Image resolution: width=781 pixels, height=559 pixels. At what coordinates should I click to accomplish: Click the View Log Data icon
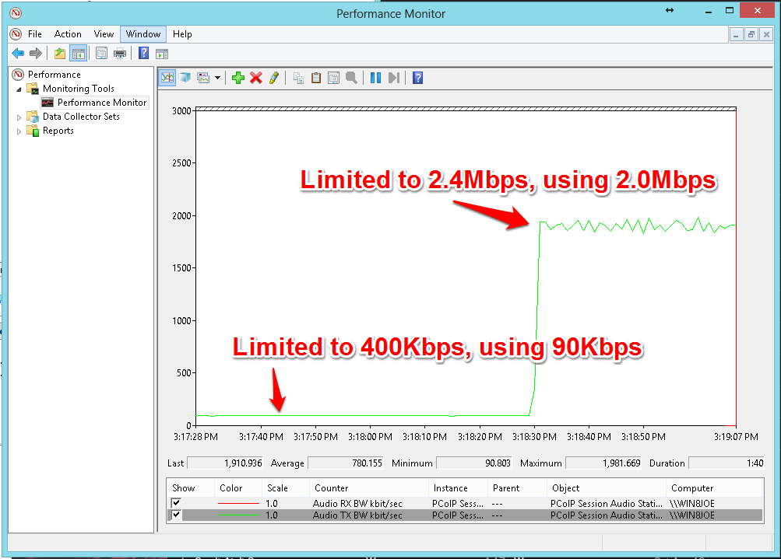[185, 78]
